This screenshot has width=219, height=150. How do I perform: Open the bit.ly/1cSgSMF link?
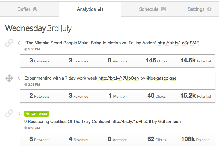(178, 43)
